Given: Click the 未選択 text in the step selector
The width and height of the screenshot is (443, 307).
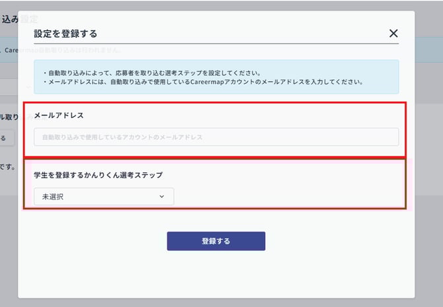Looking at the screenshot, I should point(53,196).
